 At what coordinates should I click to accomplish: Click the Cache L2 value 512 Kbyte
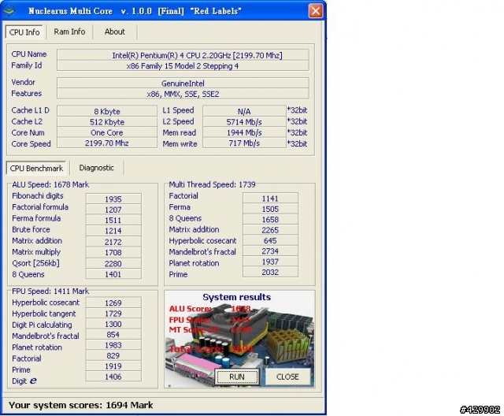tap(107, 122)
